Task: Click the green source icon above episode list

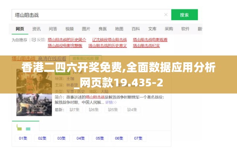Action: 28,129
